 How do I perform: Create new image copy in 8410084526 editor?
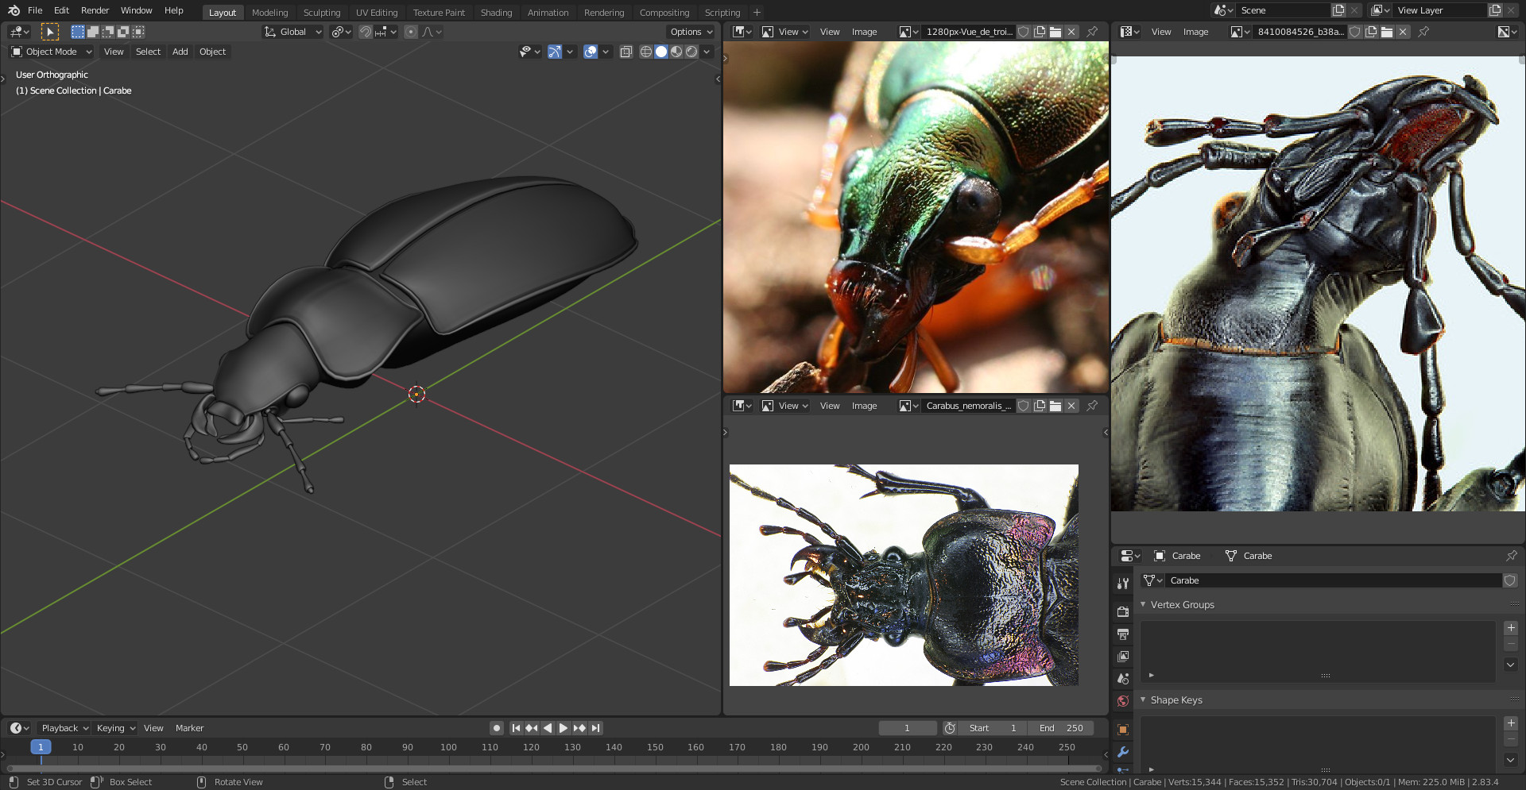coord(1371,32)
